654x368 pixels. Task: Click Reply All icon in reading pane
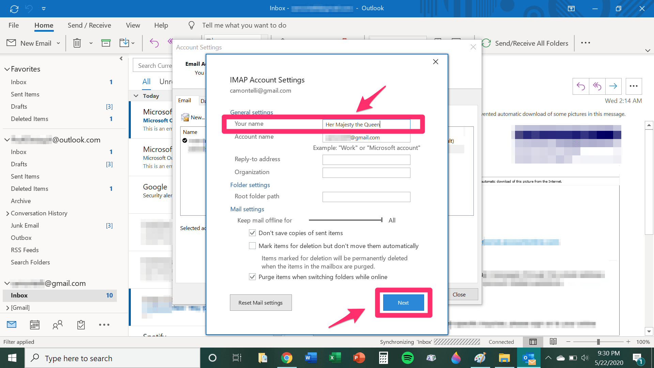(597, 86)
